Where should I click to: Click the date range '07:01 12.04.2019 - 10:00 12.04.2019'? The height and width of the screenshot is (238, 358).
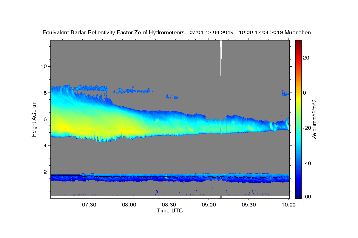click(236, 32)
